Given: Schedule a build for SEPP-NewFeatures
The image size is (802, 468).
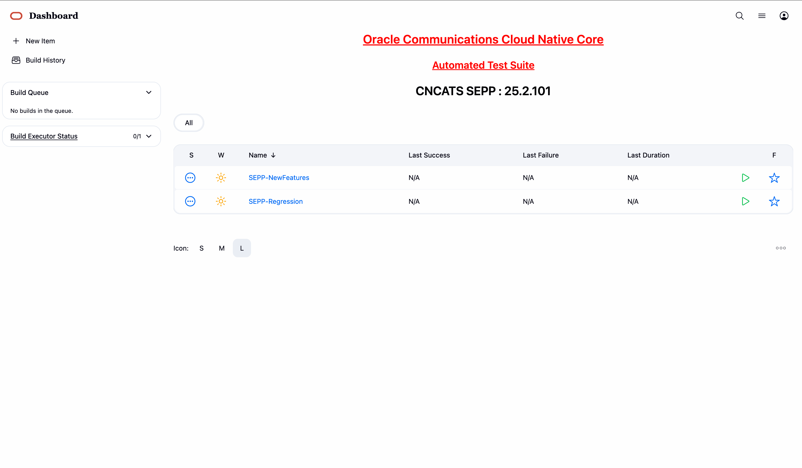Looking at the screenshot, I should click(745, 178).
